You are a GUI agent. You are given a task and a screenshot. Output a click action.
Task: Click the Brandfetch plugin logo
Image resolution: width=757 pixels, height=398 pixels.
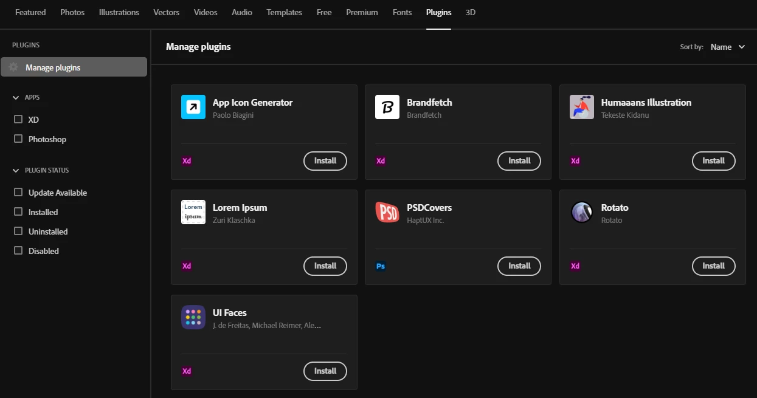point(387,107)
